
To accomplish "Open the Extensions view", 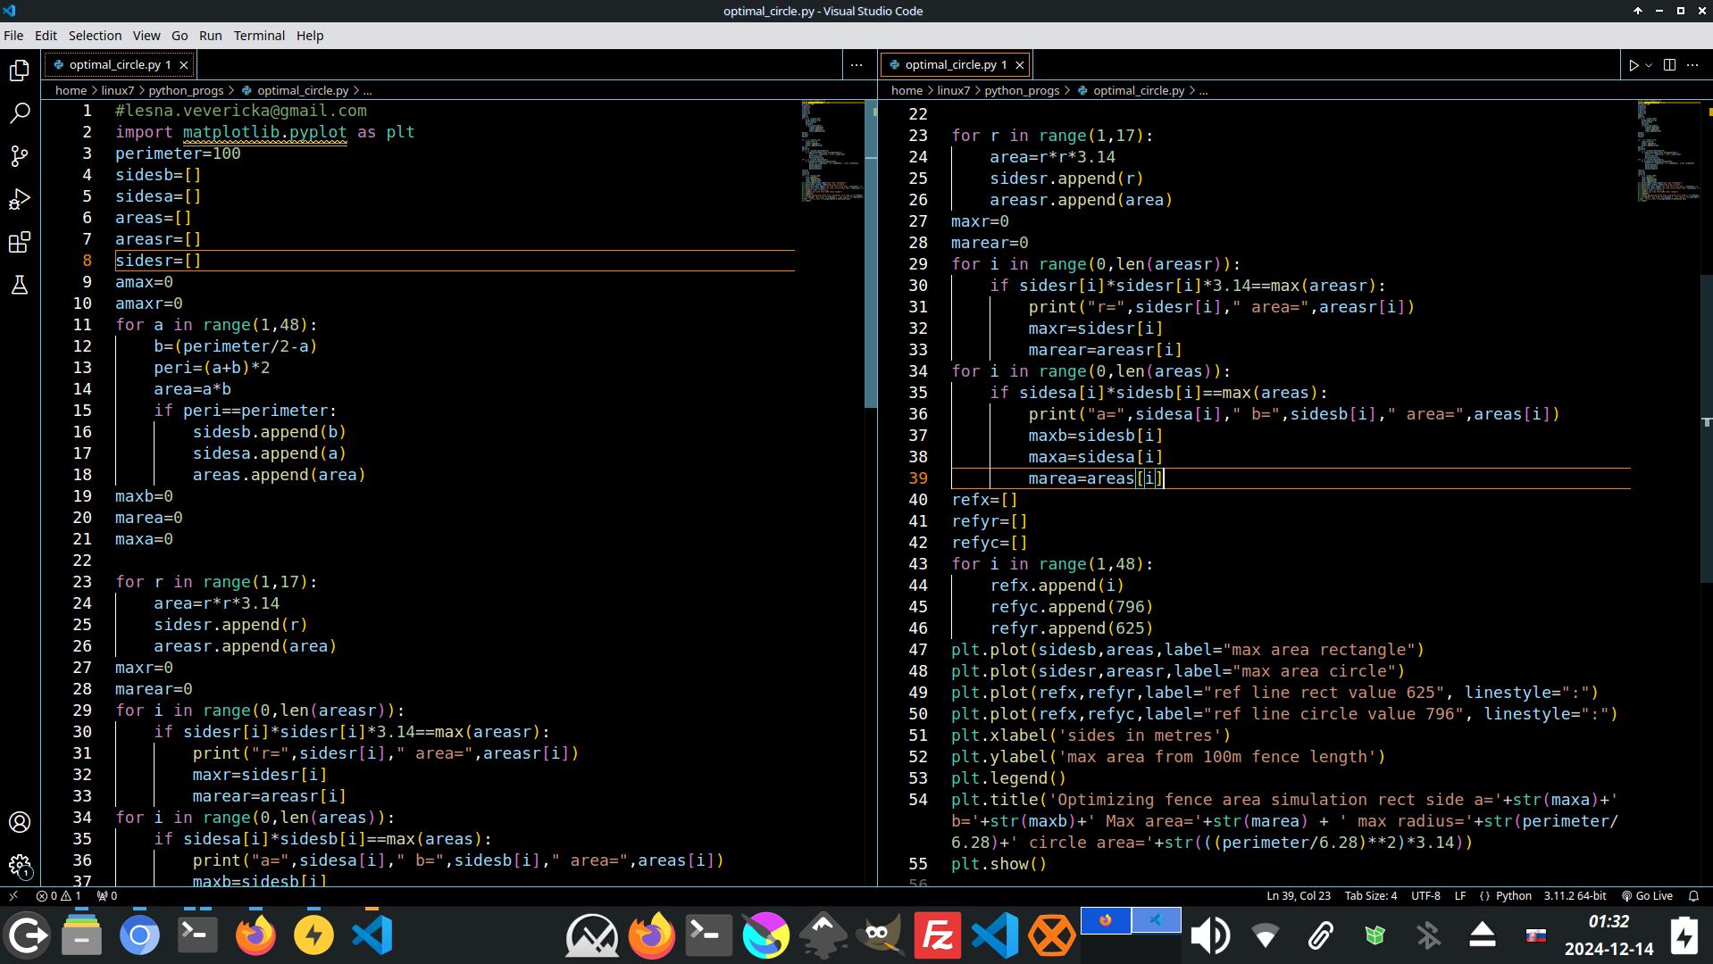I will 20,242.
